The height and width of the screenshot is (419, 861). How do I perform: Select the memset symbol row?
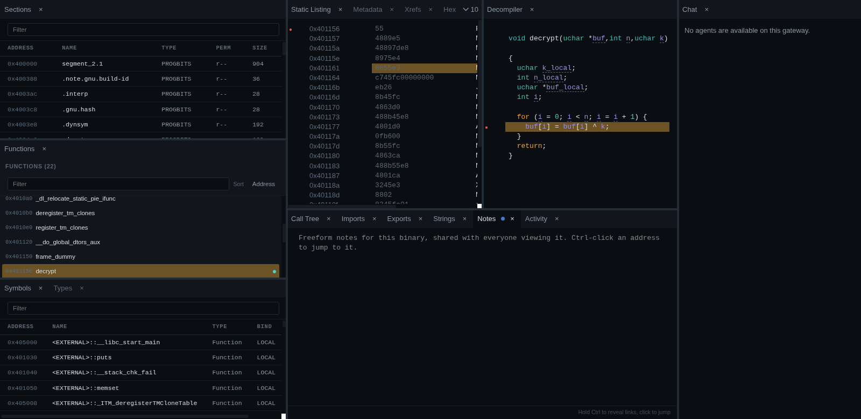[140, 388]
